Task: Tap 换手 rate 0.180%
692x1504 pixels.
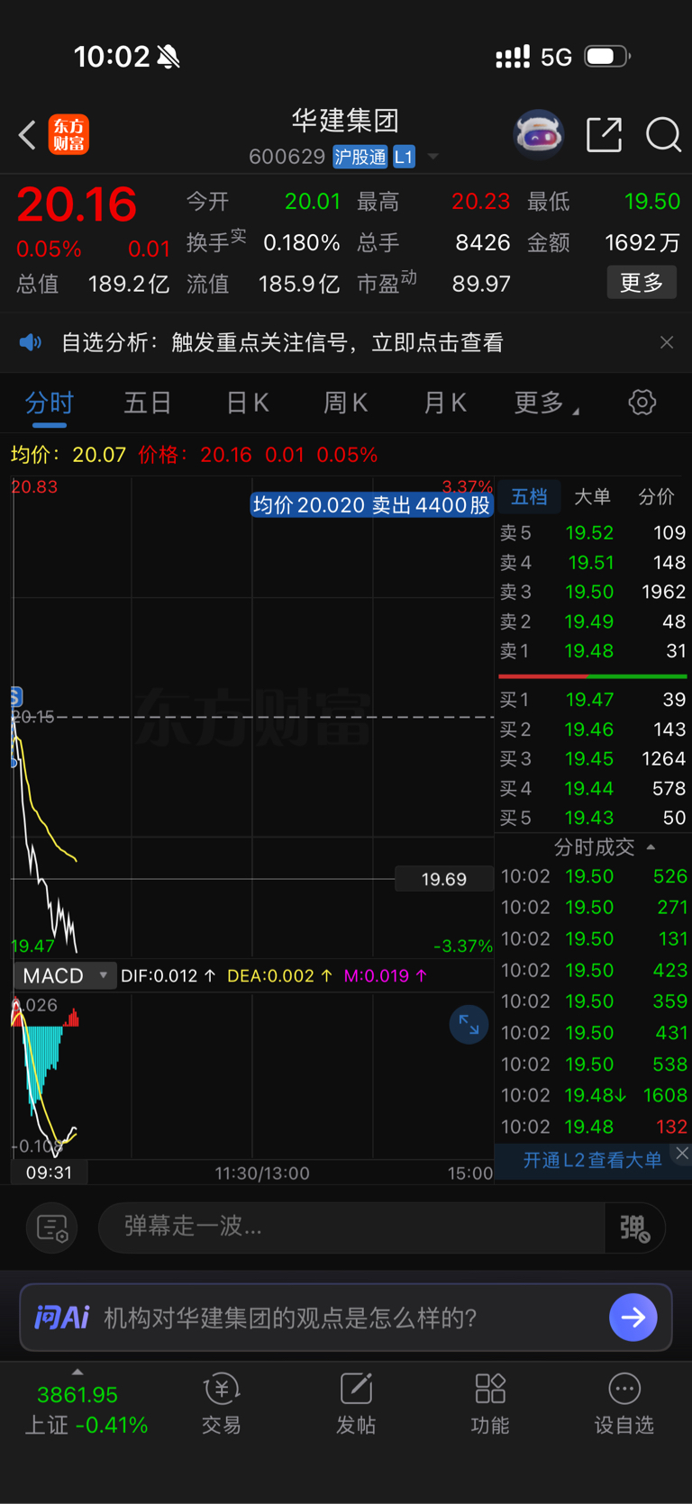Action: [x=301, y=243]
